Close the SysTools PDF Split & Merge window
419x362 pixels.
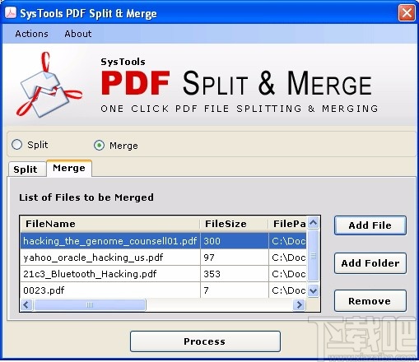407,12
